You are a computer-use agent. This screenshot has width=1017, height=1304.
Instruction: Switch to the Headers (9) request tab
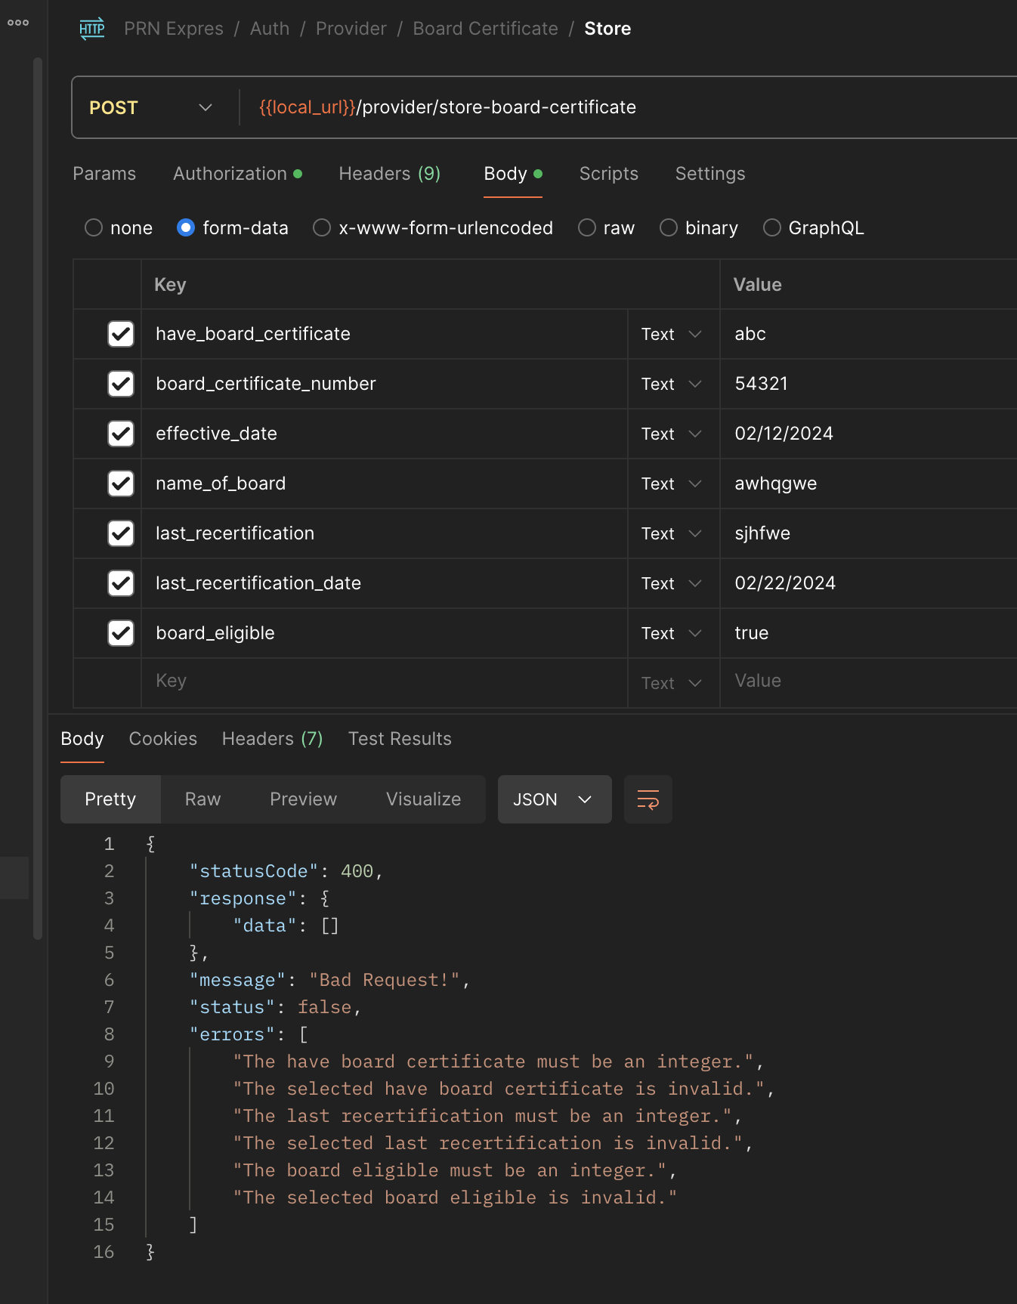(389, 174)
